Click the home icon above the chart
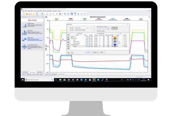 [x=47, y=17]
